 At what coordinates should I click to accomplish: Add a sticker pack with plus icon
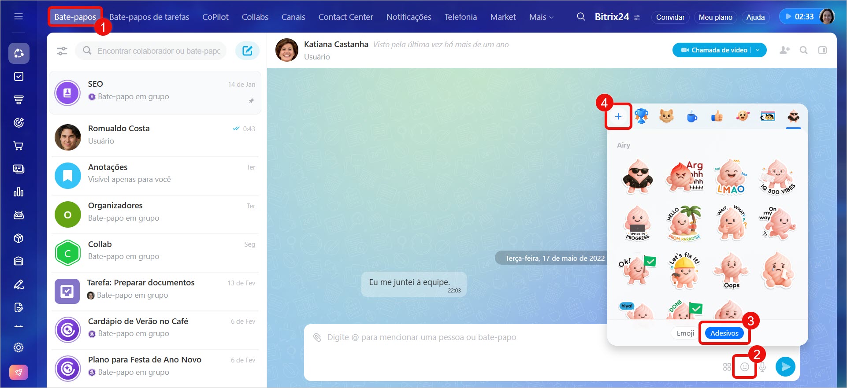618,116
